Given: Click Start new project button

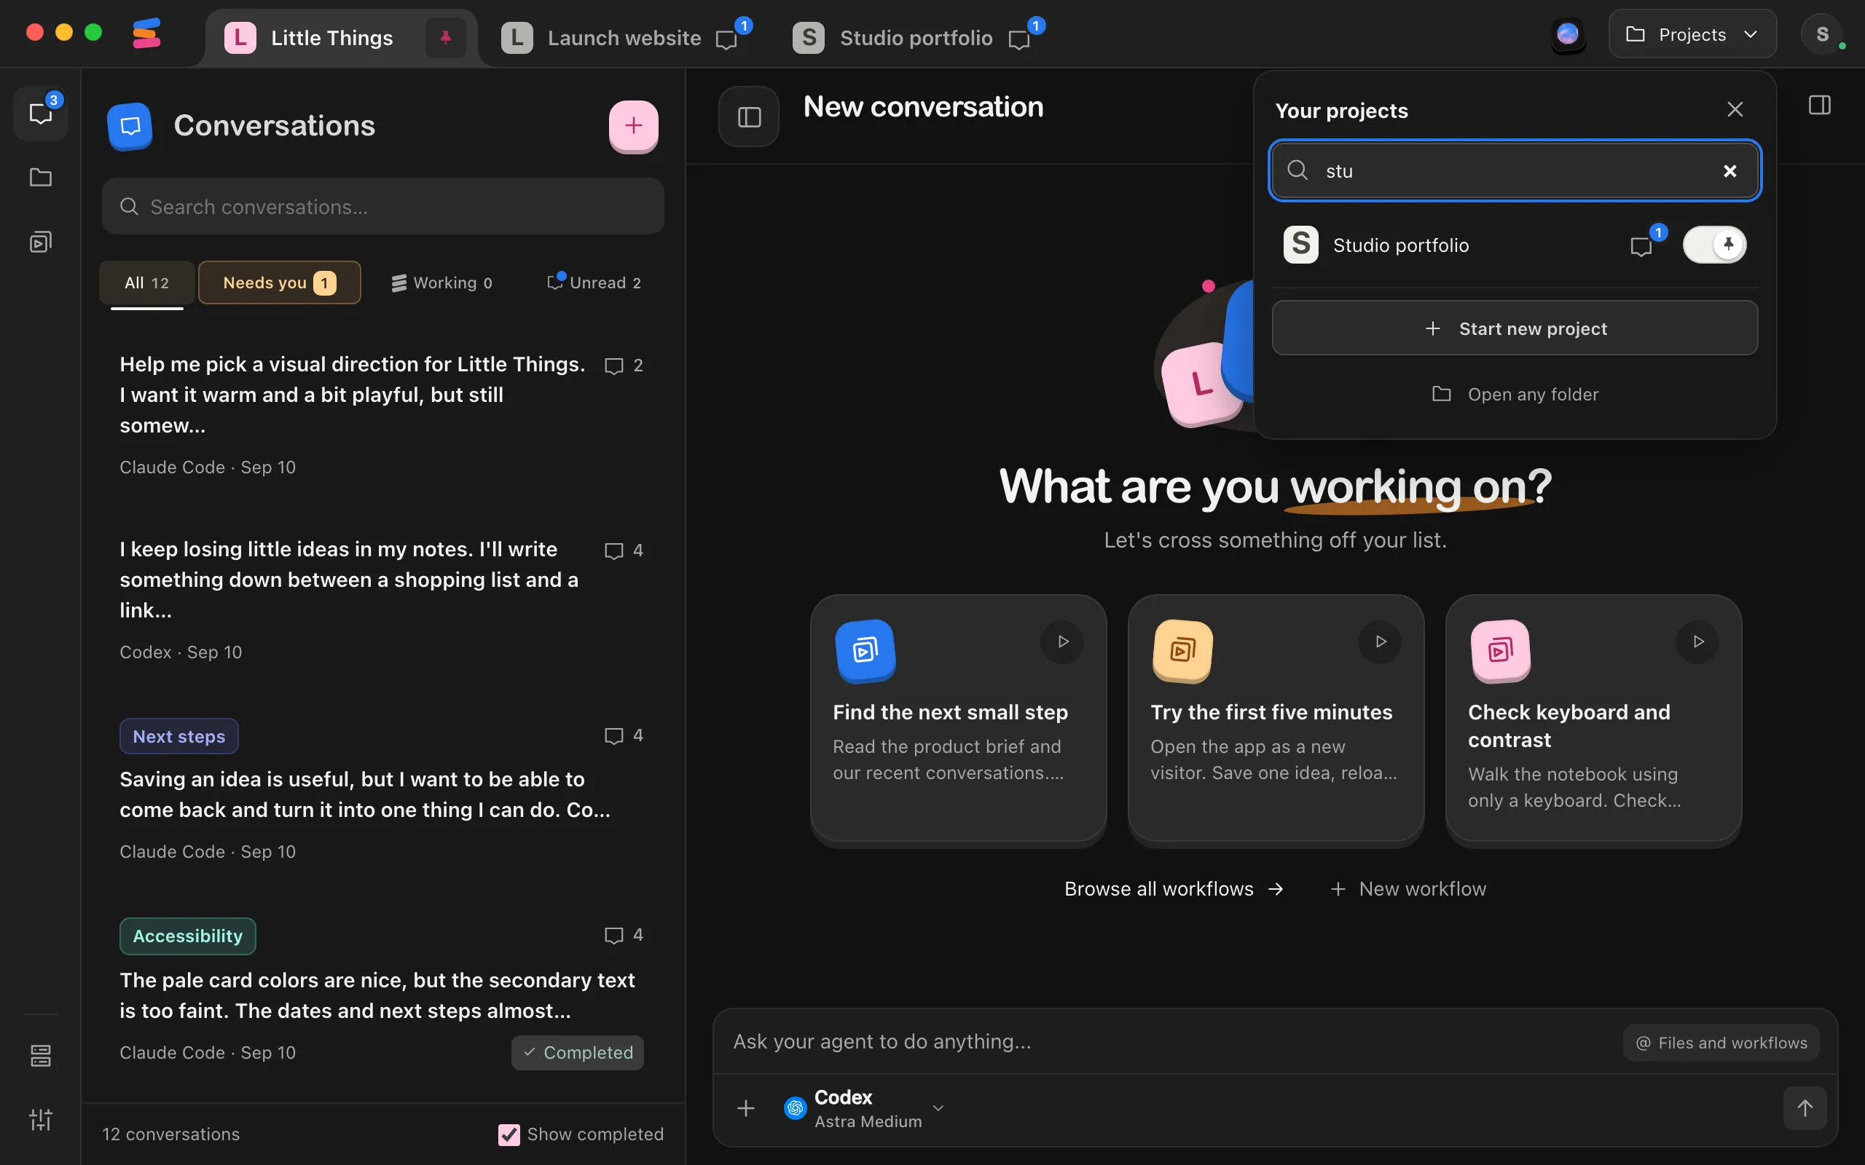Looking at the screenshot, I should [x=1515, y=328].
